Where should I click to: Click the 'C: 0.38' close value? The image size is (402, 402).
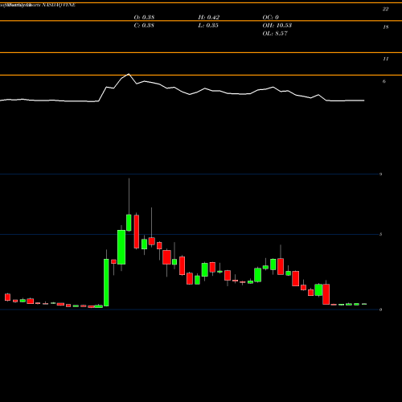144,25
